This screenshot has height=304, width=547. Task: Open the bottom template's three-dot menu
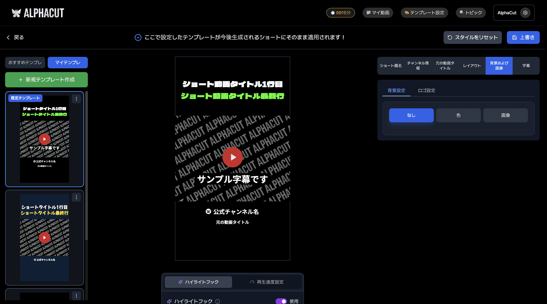(x=76, y=295)
